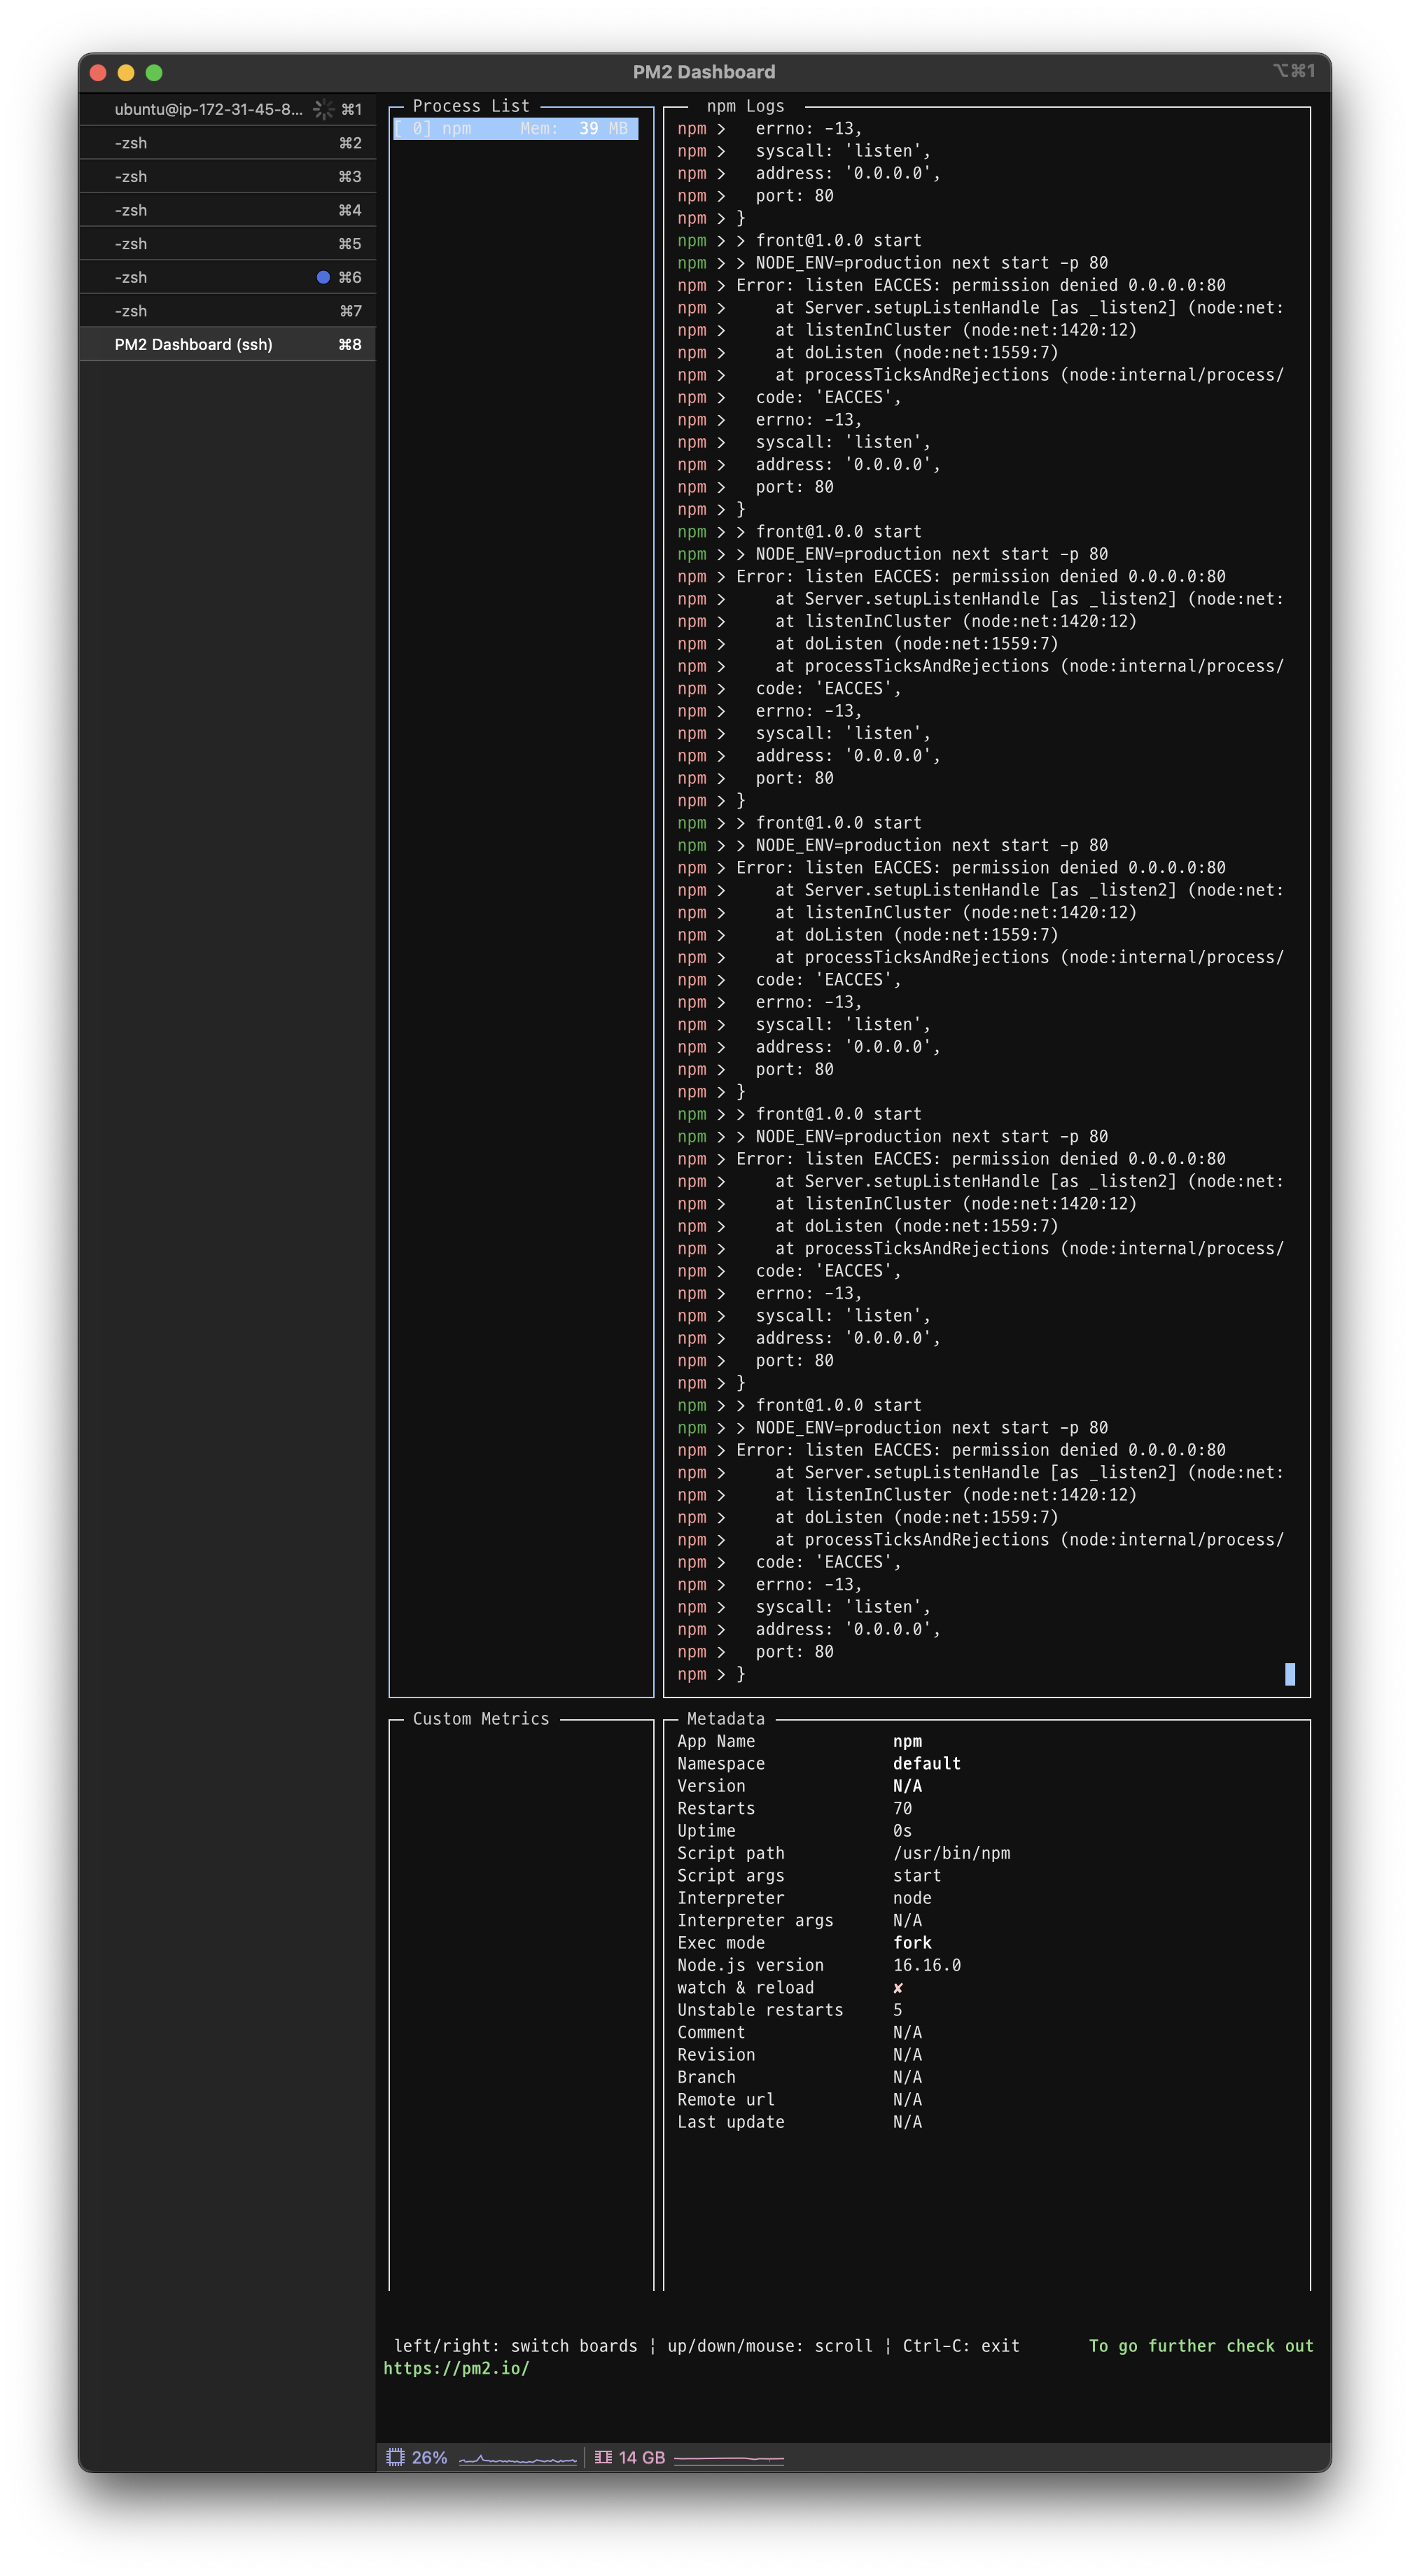The height and width of the screenshot is (2576, 1410).
Task: Click the Restarts value 70 in Metadata
Action: [x=902, y=1808]
